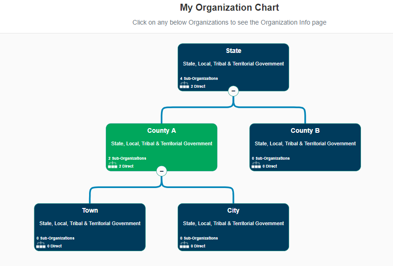Open County A organization info
The height and width of the screenshot is (266, 393).
pos(161,130)
